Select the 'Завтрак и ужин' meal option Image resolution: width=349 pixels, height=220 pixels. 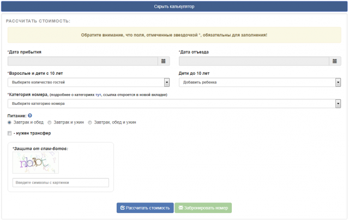[50, 122]
